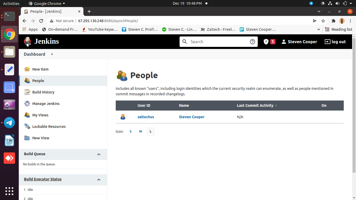356x200 pixels.
Task: Click the My Views icon
Action: pyautogui.click(x=27, y=115)
